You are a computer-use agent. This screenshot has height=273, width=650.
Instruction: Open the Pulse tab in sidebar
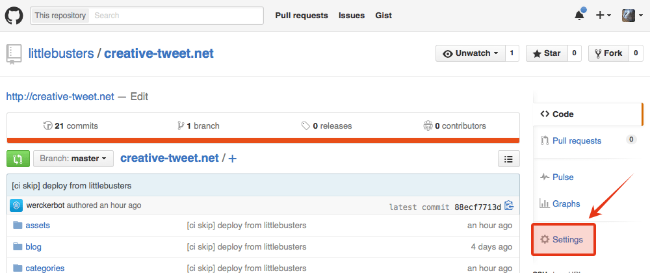(563, 177)
